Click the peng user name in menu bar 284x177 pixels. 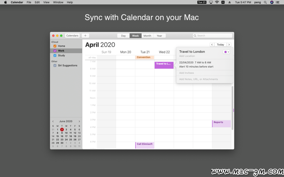point(257,2)
